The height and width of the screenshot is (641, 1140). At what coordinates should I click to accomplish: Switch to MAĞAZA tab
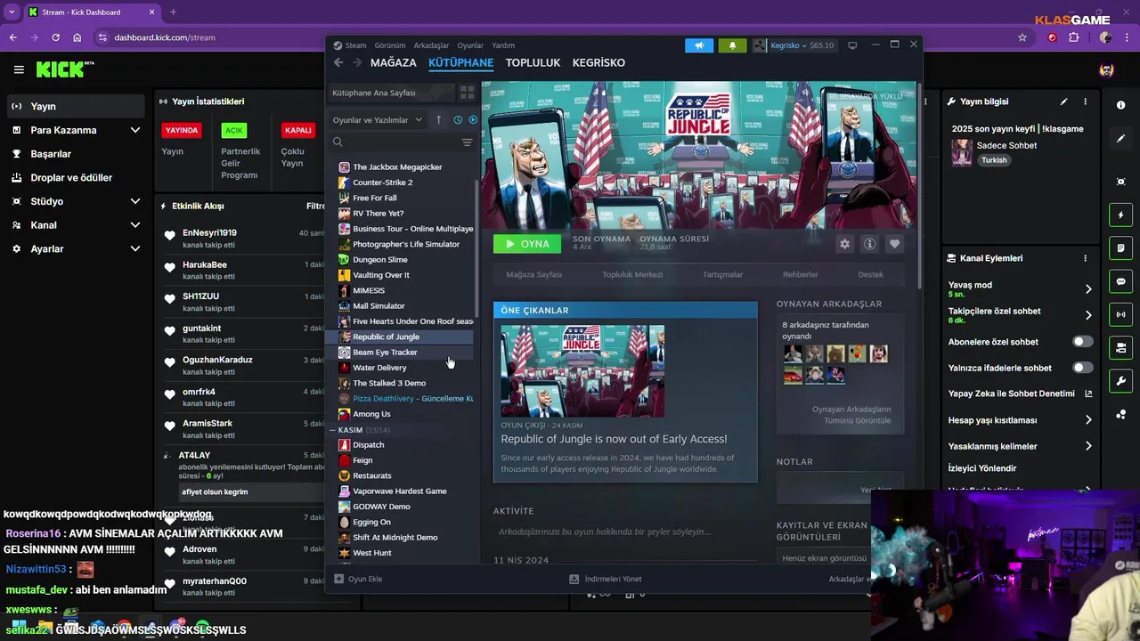click(393, 62)
